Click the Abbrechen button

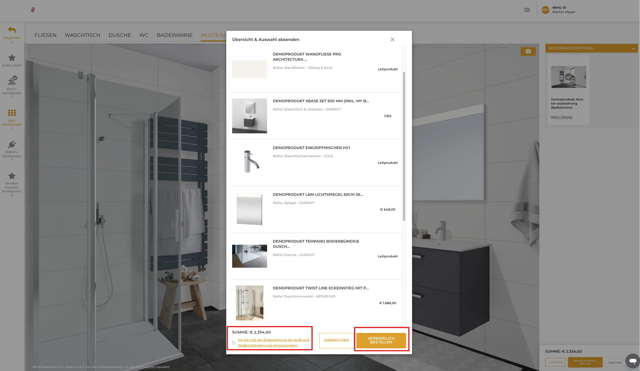point(336,340)
